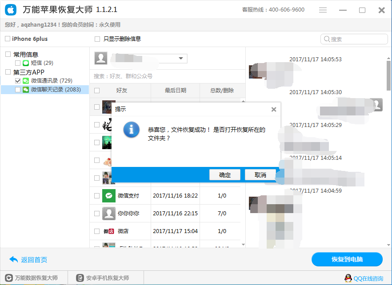The width and height of the screenshot is (392, 285).
Task: Click the 微店 shop icon
Action: click(109, 231)
